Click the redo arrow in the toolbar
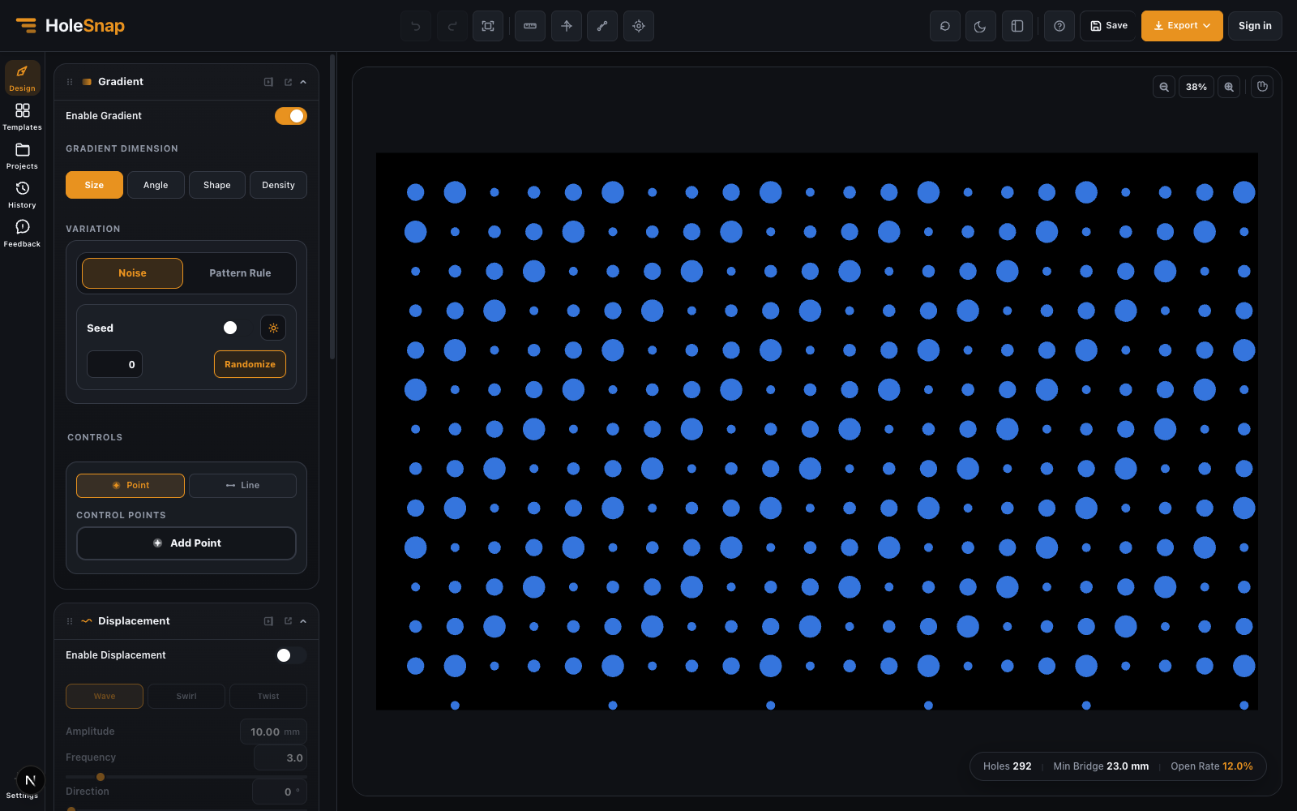The width and height of the screenshot is (1297, 811). 452,26
